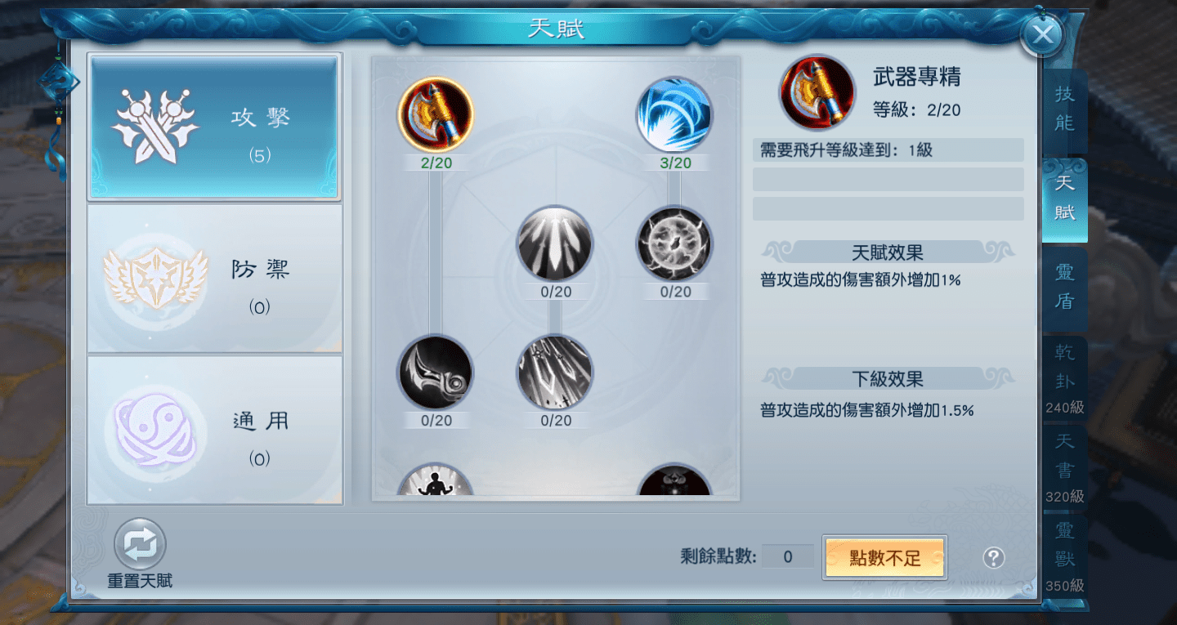Open the 防禦 defense talent category
Viewport: 1177px width, 625px height.
coord(214,279)
